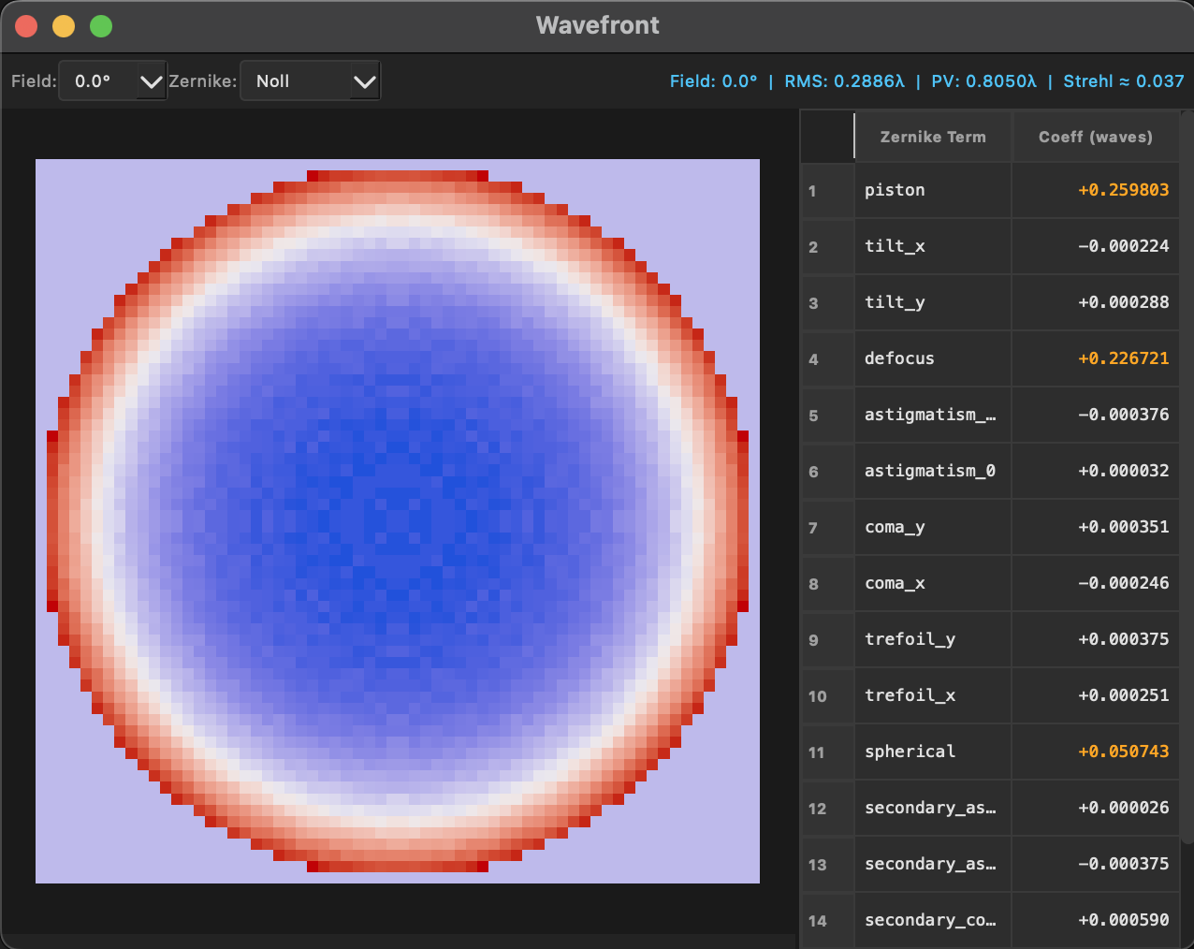Open the Field angle dropdown
Viewport: 1194px width, 949px height.
click(x=112, y=80)
